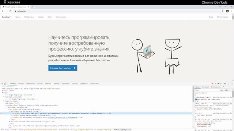Image resolution: width=234 pixels, height=131 pixels.
Task: Open the Security tab
Action: 75,84
